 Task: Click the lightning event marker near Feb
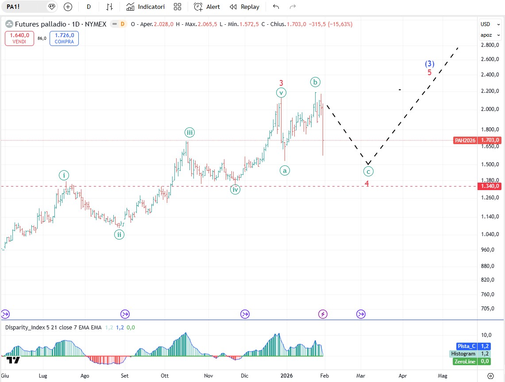323,314
